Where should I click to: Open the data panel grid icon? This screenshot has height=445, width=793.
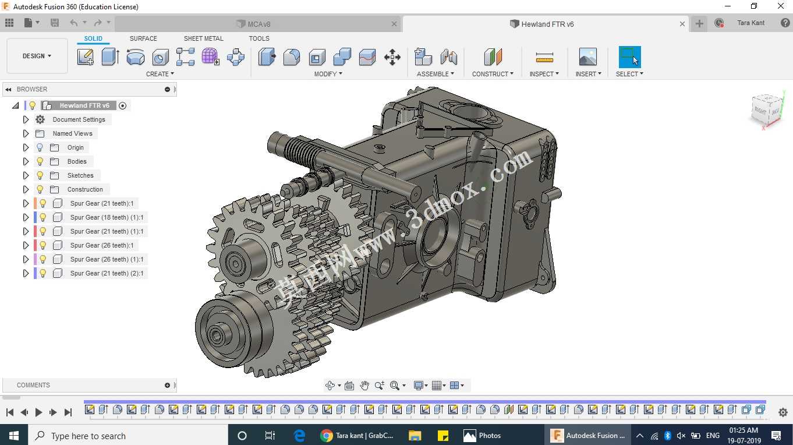click(9, 23)
